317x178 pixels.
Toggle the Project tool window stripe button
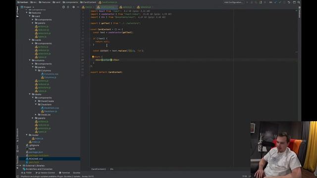coord(18,12)
